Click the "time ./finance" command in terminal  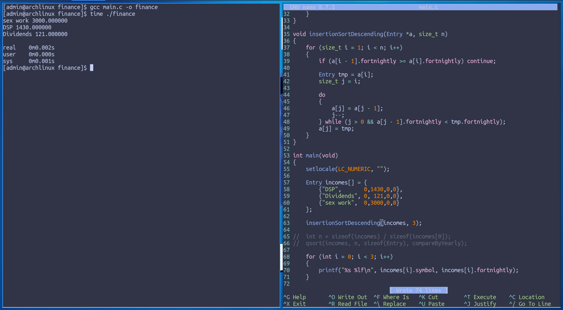click(x=113, y=14)
